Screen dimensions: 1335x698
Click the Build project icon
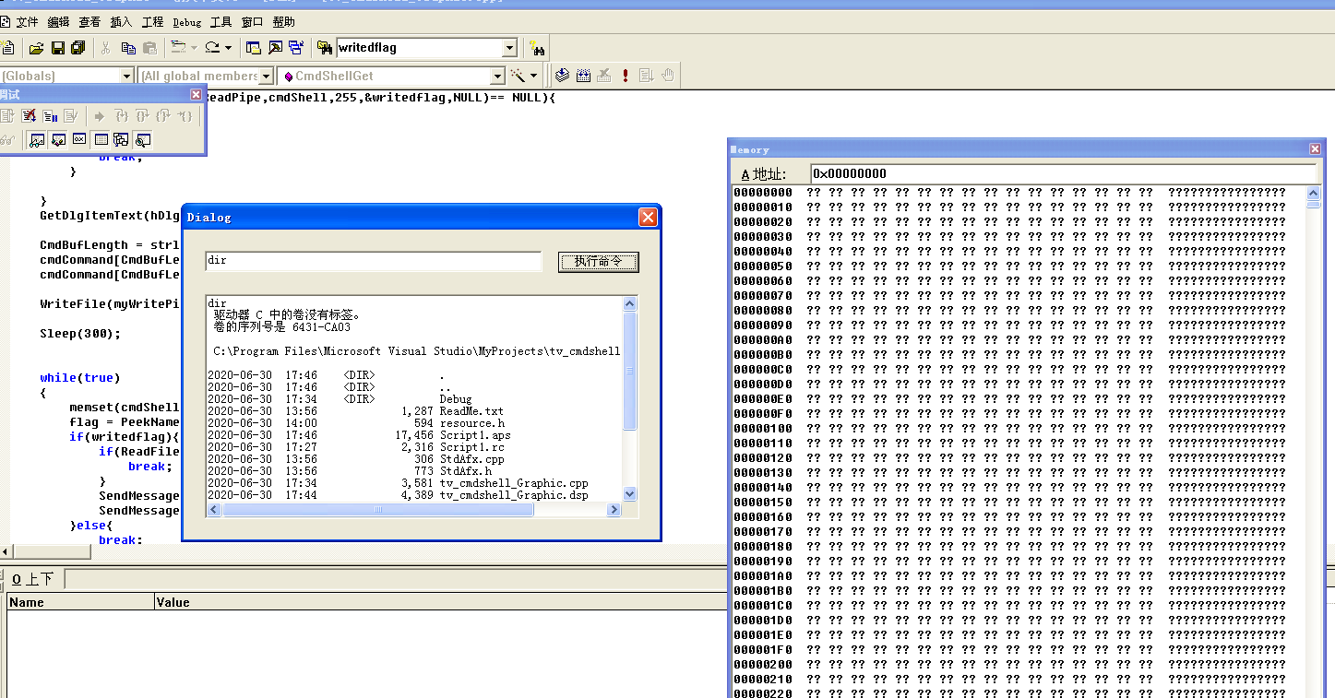(x=584, y=76)
